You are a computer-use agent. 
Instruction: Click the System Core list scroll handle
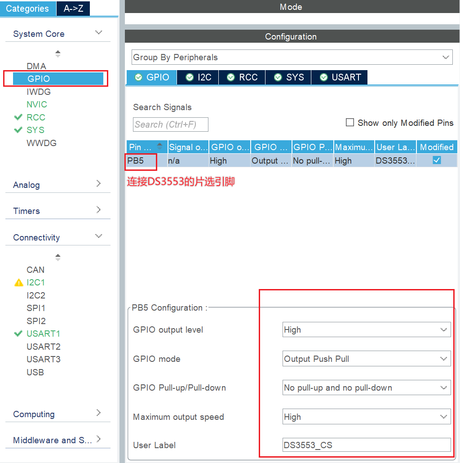coord(57,54)
